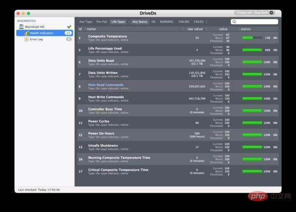Select the Controller Busy Time row
296x212 pixels.
tap(178, 111)
